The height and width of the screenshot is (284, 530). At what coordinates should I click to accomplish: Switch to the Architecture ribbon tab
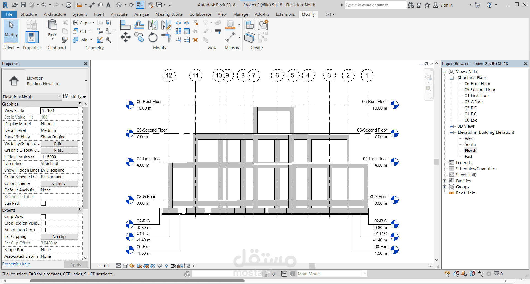pyautogui.click(x=55, y=14)
